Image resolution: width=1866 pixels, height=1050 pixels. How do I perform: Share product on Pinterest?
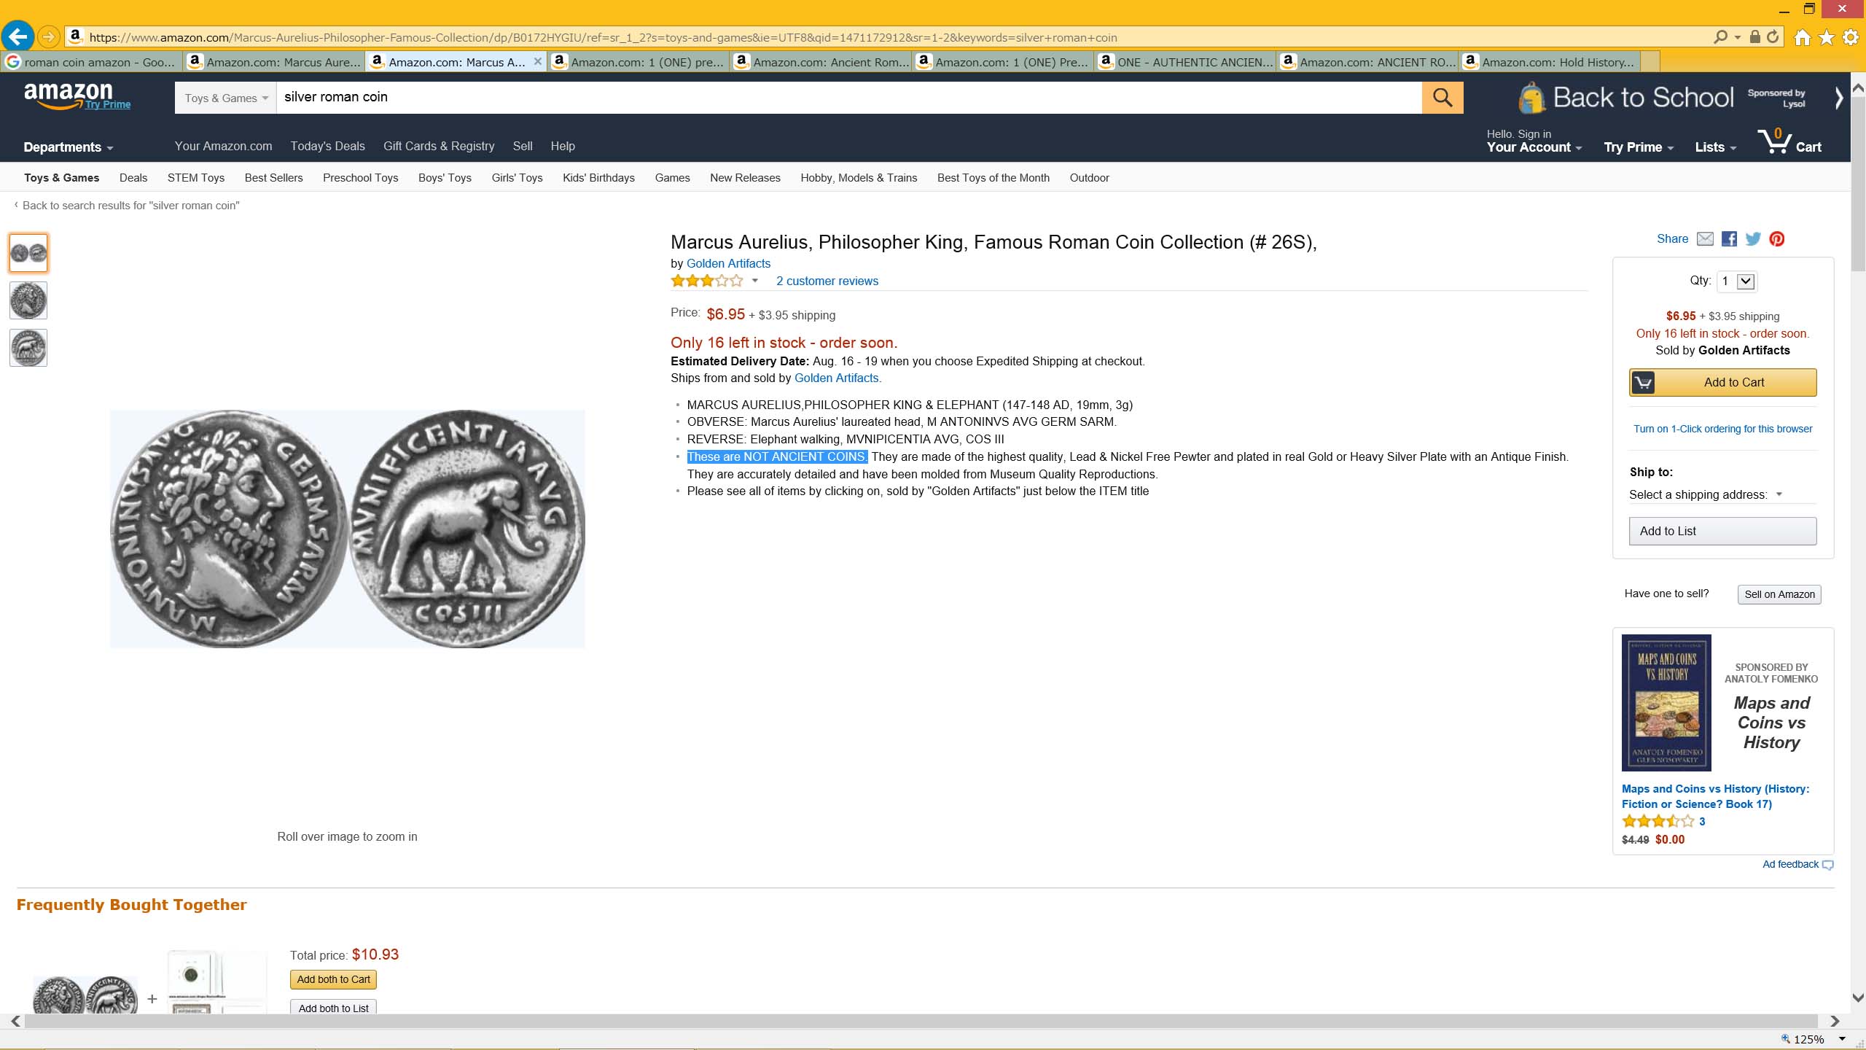[x=1777, y=239]
